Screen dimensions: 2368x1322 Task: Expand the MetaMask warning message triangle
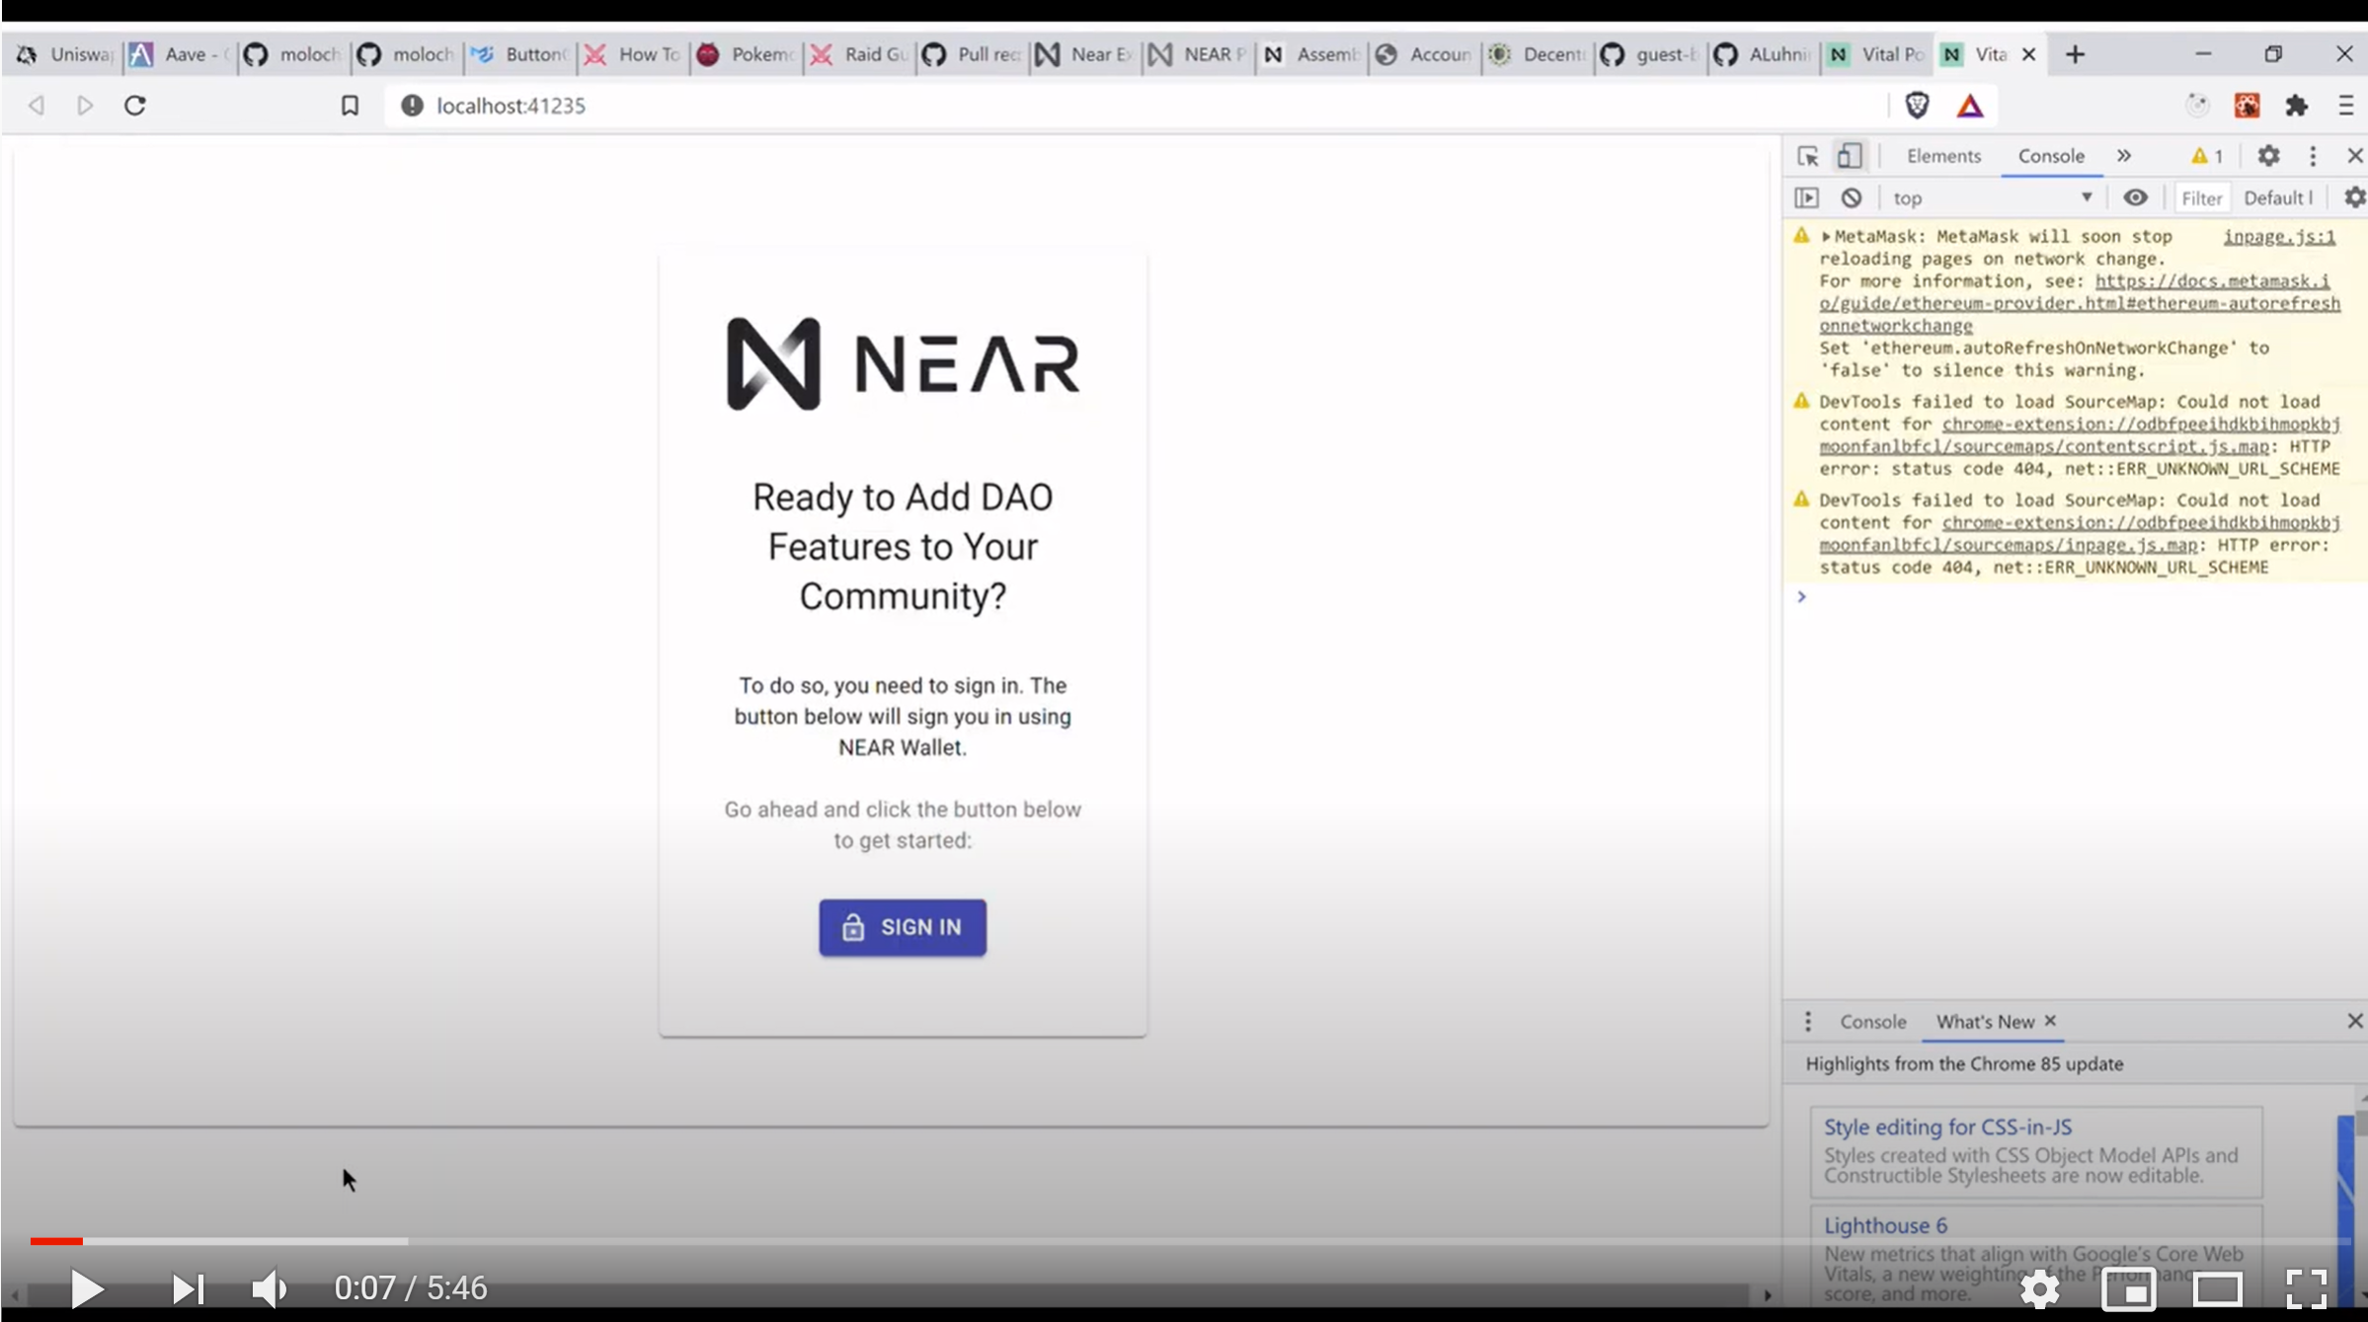[x=1826, y=237]
